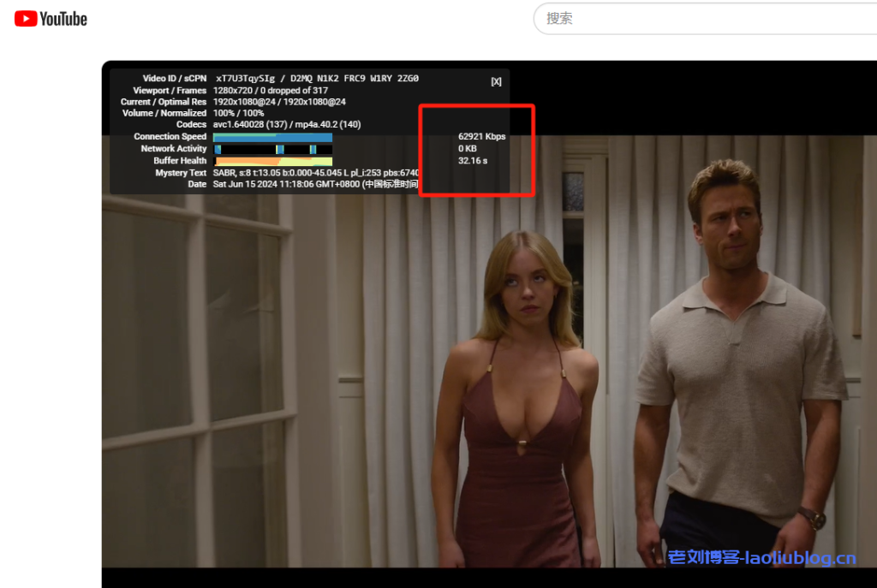Click the Mystery Text SABR line

315,173
